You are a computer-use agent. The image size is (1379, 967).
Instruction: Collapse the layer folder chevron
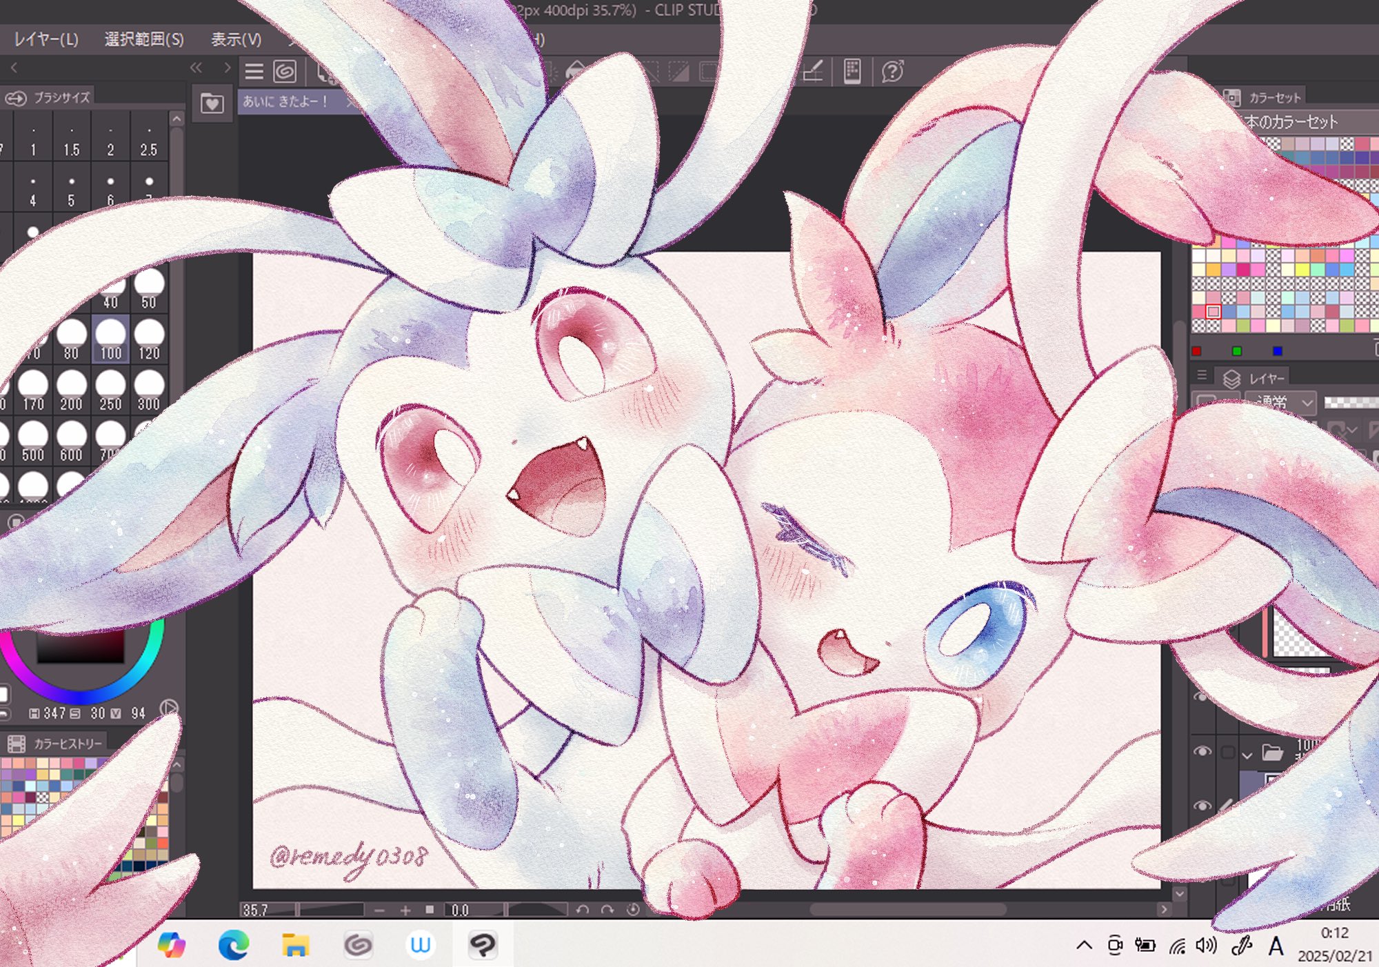pos(1247,755)
